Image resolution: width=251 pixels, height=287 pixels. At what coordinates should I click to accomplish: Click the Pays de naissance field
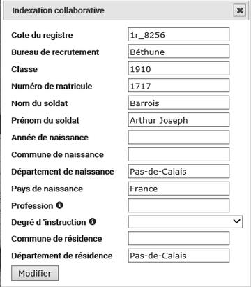178,189
